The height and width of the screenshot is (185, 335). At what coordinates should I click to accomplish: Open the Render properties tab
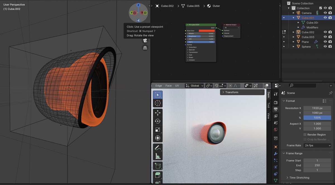point(276,103)
